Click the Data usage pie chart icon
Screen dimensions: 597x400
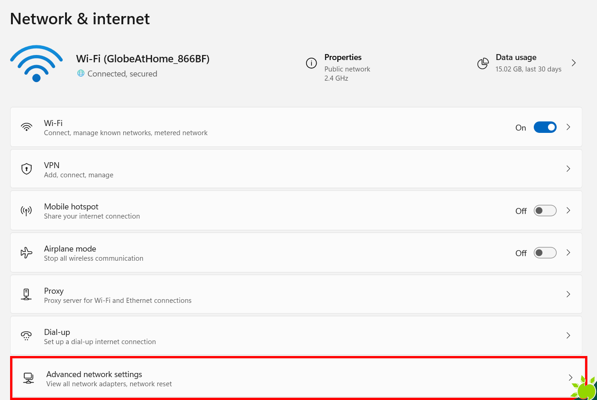[x=483, y=63]
